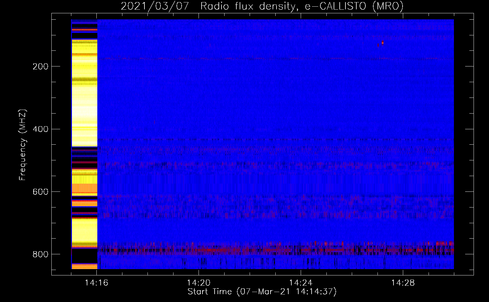Select the 200 MHz y-axis tick label

point(40,66)
